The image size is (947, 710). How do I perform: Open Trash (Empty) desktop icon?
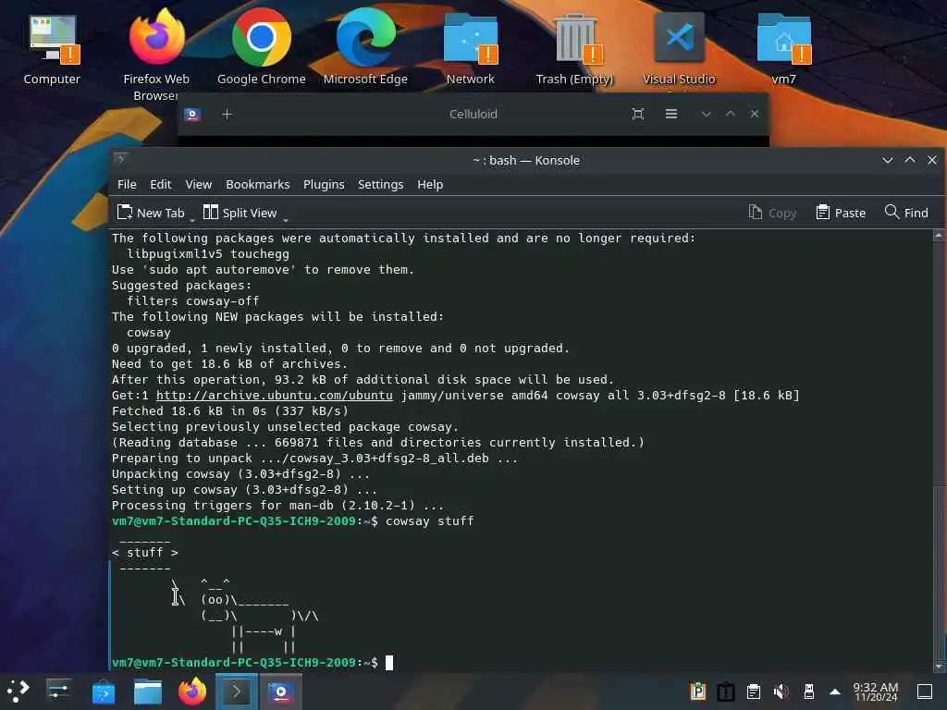(x=574, y=48)
